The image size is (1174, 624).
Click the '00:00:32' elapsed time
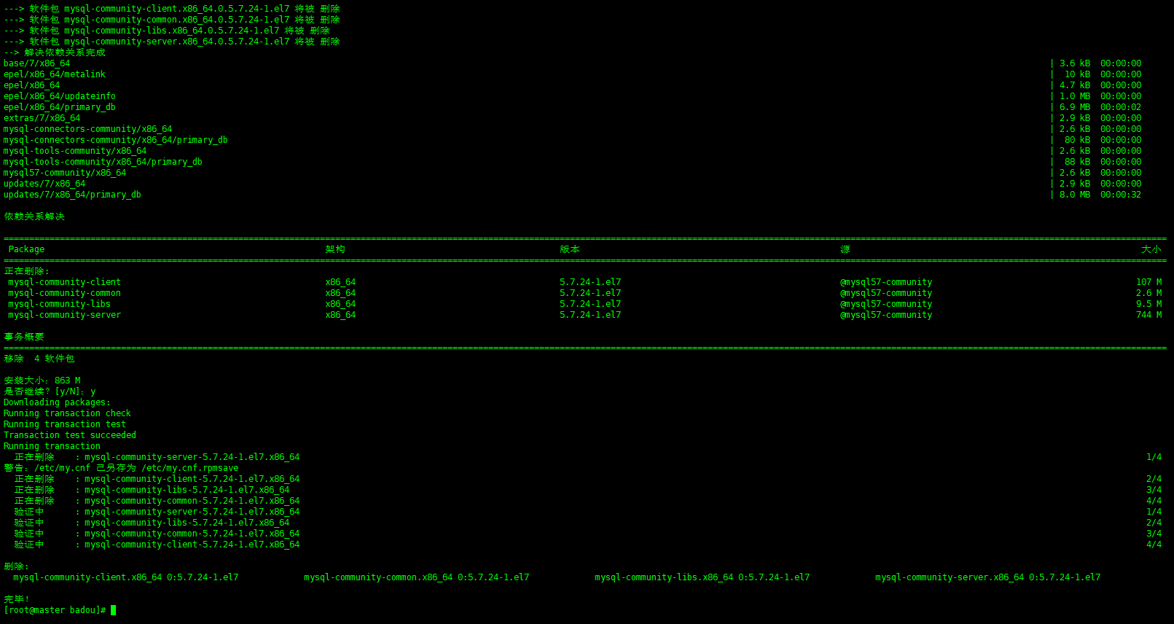tap(1121, 195)
